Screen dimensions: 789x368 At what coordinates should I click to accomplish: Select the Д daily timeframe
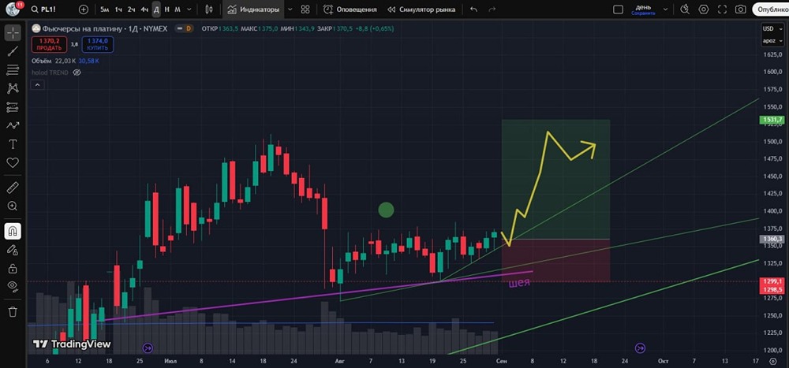click(156, 9)
